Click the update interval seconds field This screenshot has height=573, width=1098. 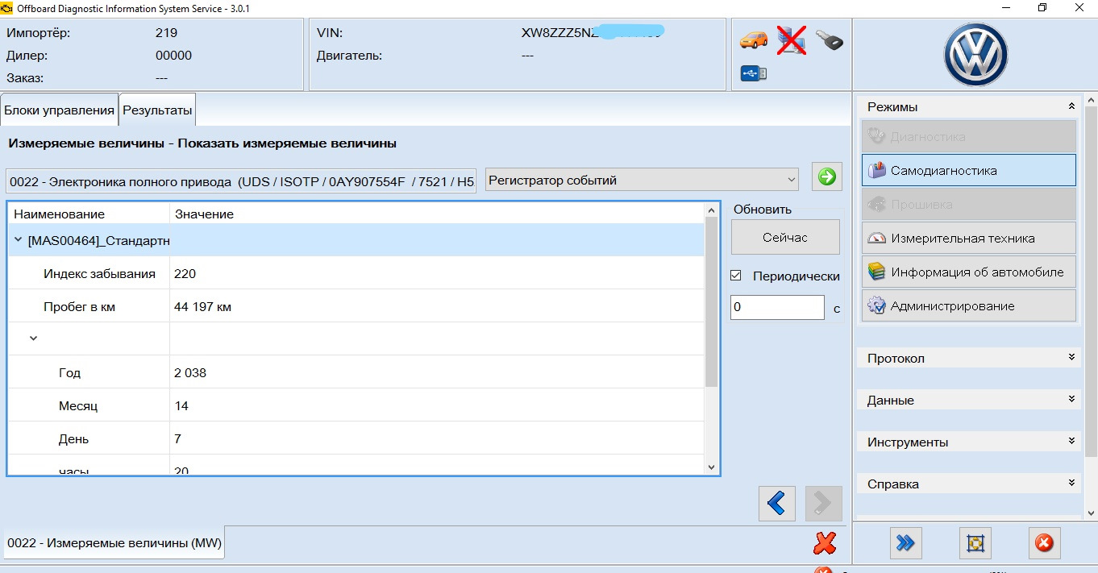(777, 308)
